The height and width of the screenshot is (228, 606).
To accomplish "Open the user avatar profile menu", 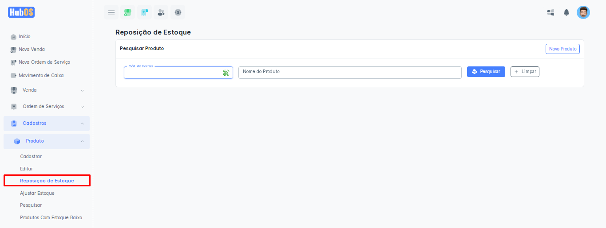I will [583, 12].
